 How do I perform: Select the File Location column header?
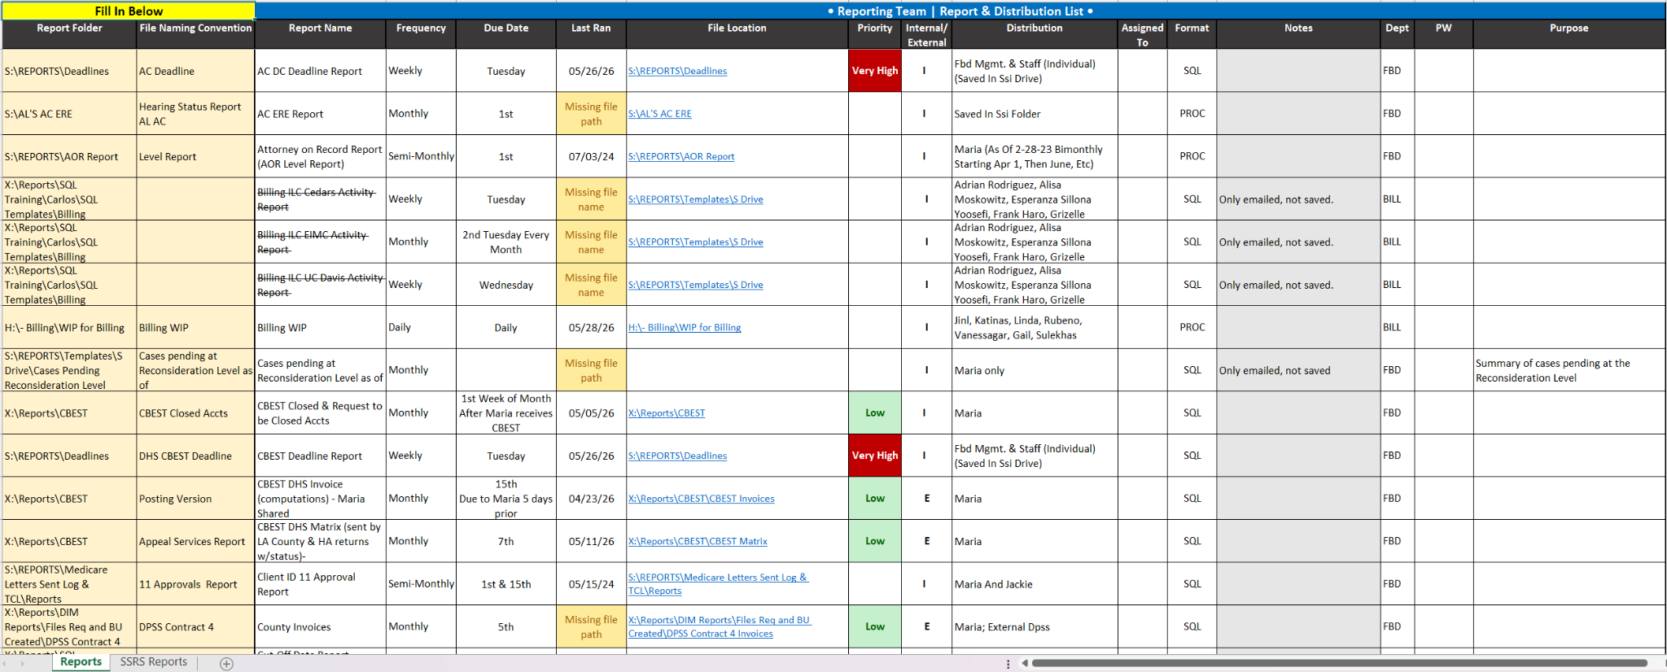737,34
